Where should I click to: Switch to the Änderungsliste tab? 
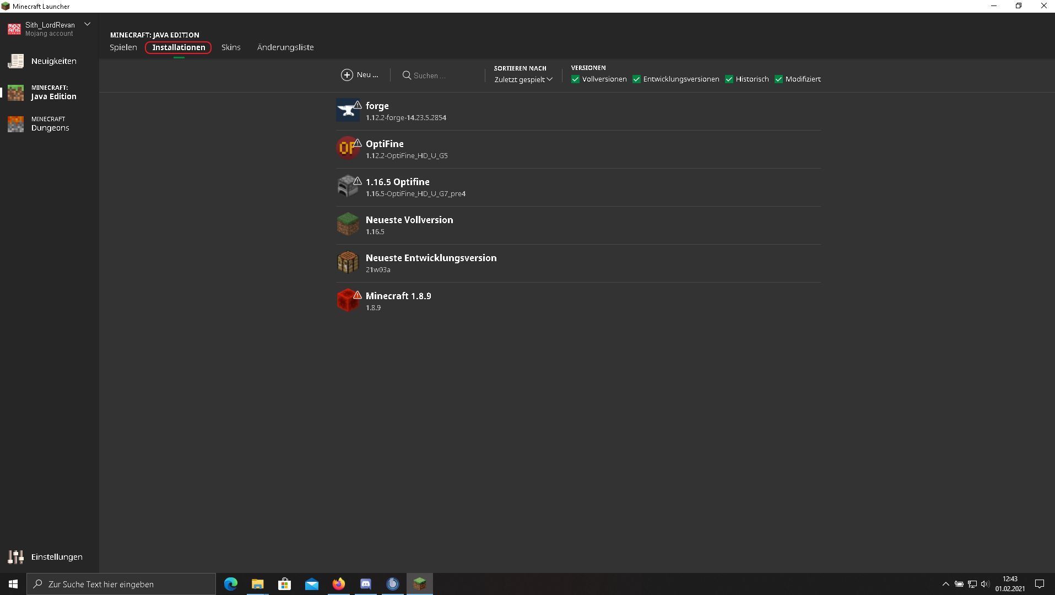(x=285, y=47)
